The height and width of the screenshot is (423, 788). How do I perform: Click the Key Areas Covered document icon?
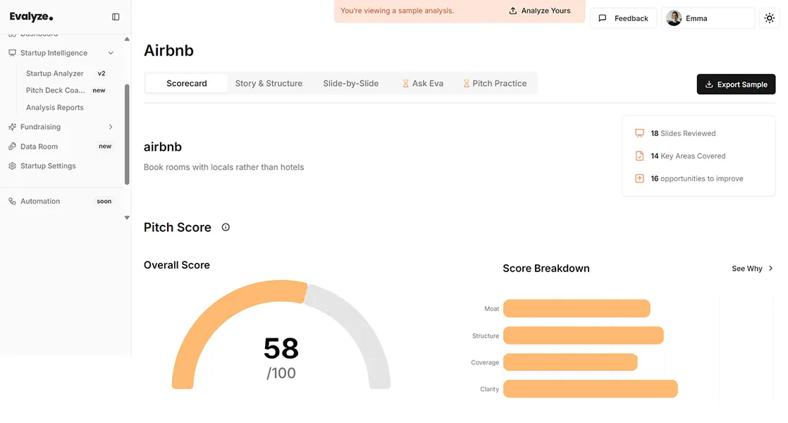(x=639, y=156)
